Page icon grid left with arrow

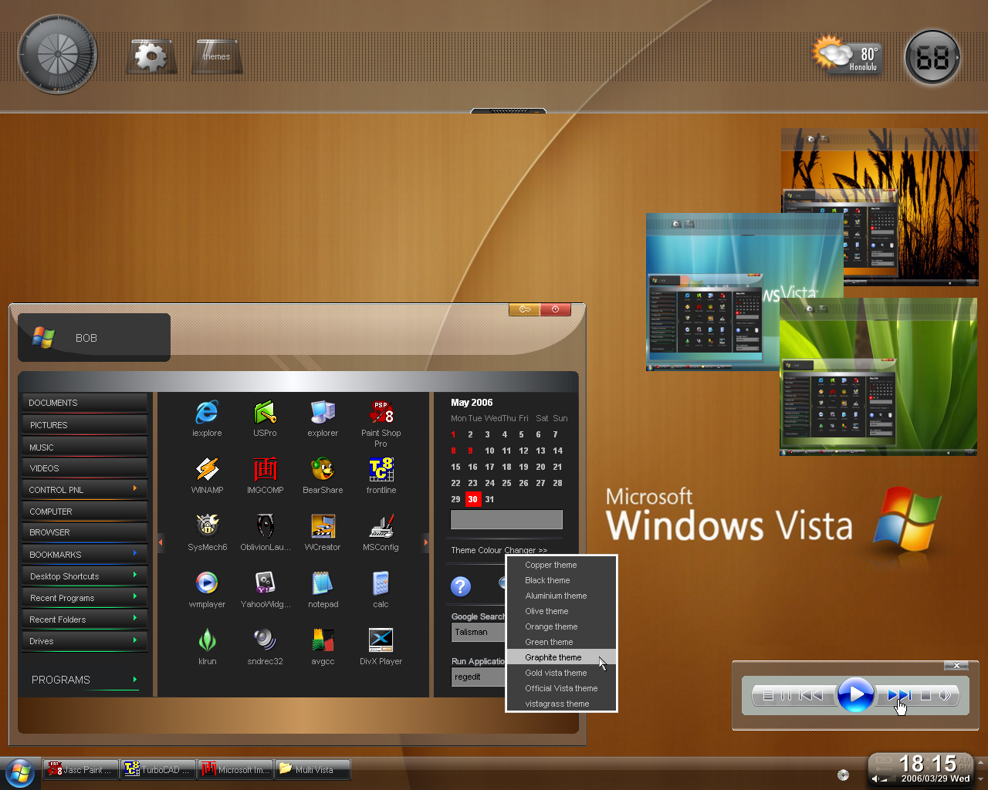click(161, 542)
